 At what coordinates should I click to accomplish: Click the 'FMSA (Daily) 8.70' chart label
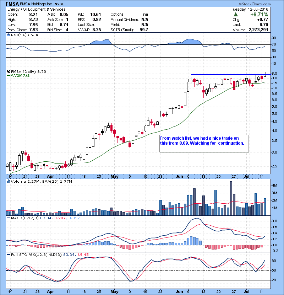point(28,71)
